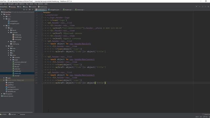Collapse the data folder in project tree
This screenshot has height=118, width=210.
4,19
